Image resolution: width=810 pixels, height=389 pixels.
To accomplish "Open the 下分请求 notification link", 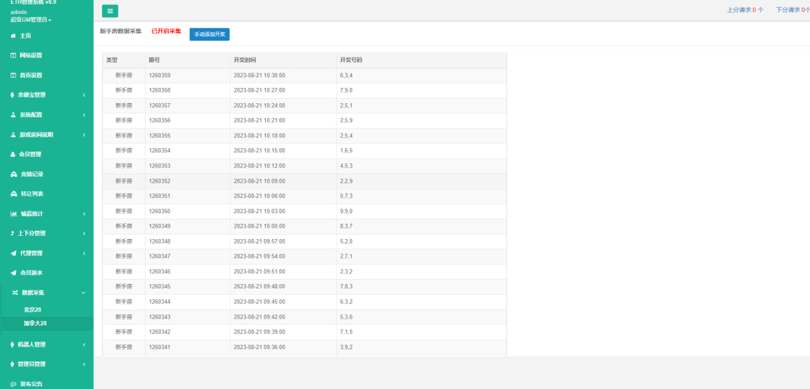I will pos(793,10).
